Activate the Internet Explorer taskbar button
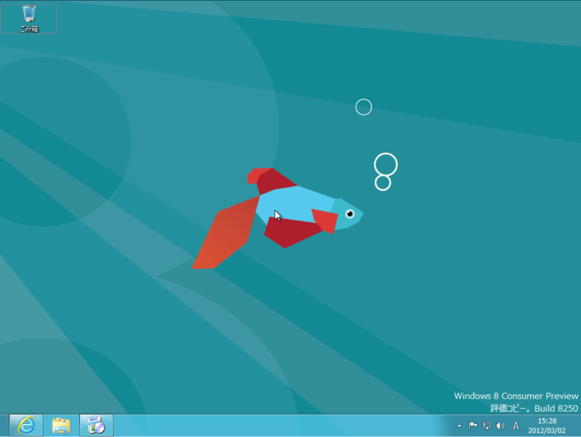581x437 pixels. (x=26, y=425)
